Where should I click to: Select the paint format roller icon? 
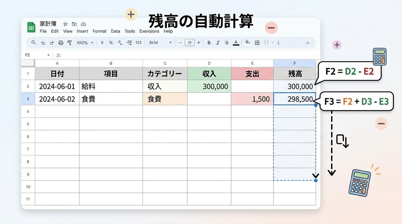69,43
